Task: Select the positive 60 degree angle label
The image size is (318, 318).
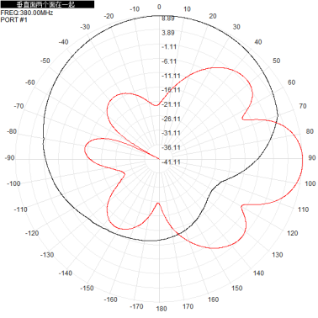Action: 291,82
